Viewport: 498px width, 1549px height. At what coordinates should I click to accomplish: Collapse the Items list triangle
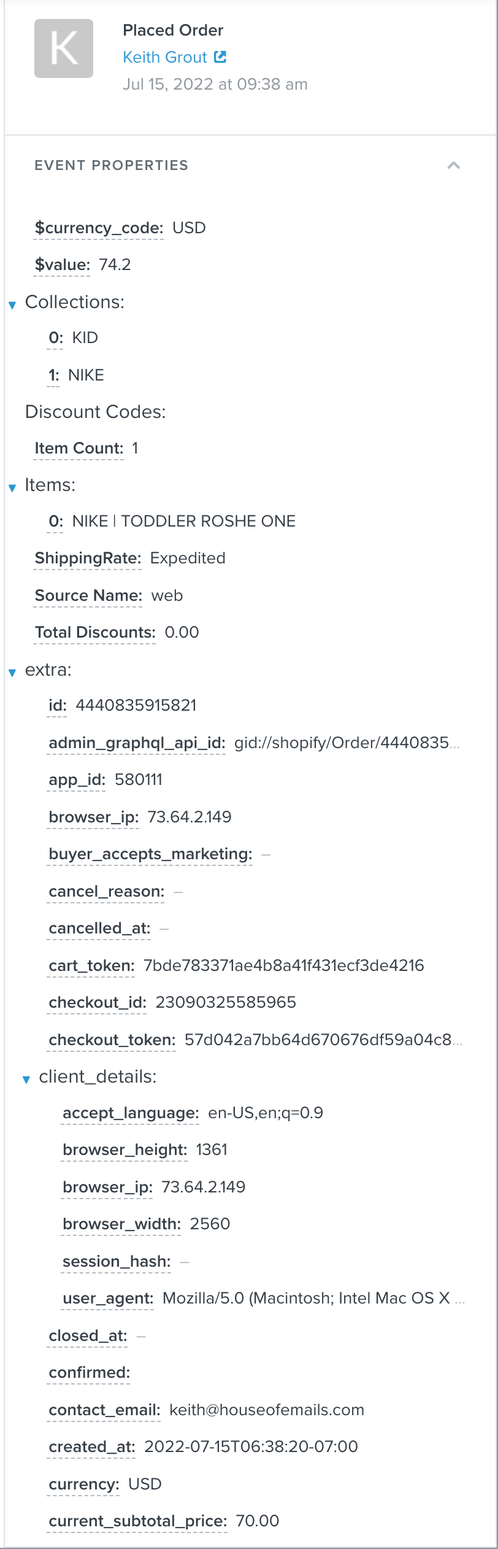point(12,488)
